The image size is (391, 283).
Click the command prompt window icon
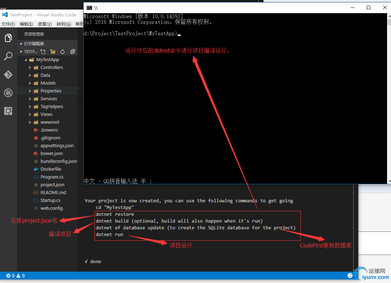89,8
